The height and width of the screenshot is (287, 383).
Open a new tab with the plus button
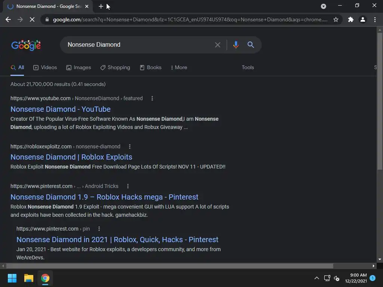[101, 6]
